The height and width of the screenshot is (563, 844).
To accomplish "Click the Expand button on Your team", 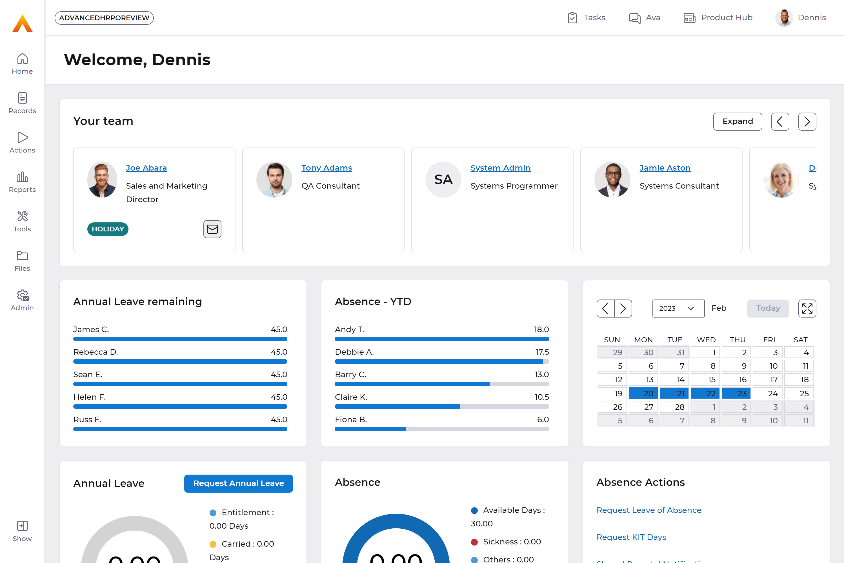I will (x=737, y=121).
